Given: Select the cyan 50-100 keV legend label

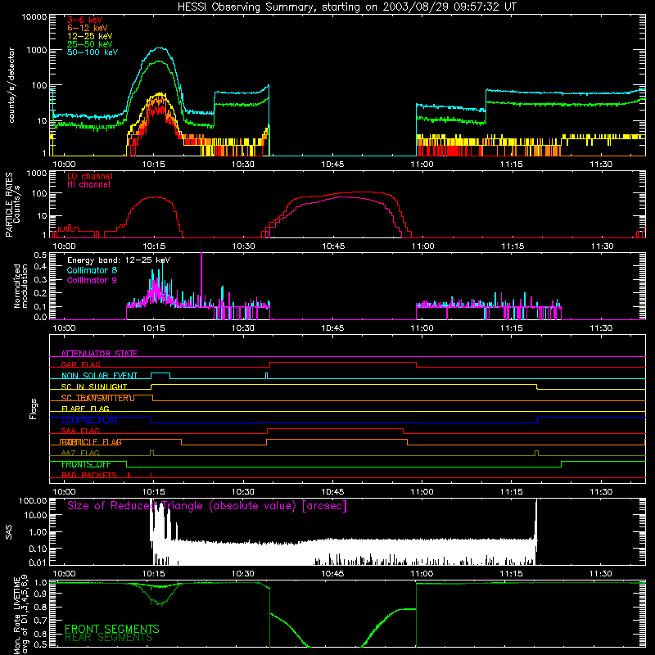Looking at the screenshot, I should [x=93, y=52].
